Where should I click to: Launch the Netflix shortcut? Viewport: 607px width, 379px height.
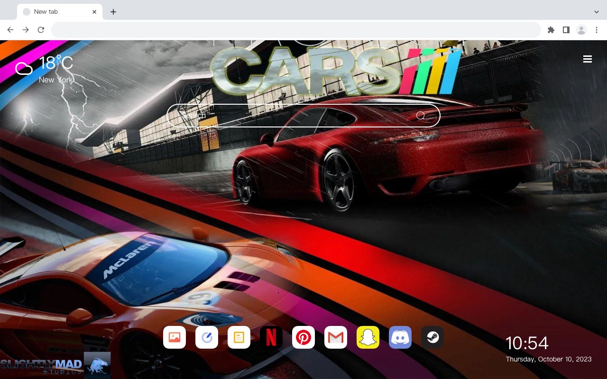point(271,337)
